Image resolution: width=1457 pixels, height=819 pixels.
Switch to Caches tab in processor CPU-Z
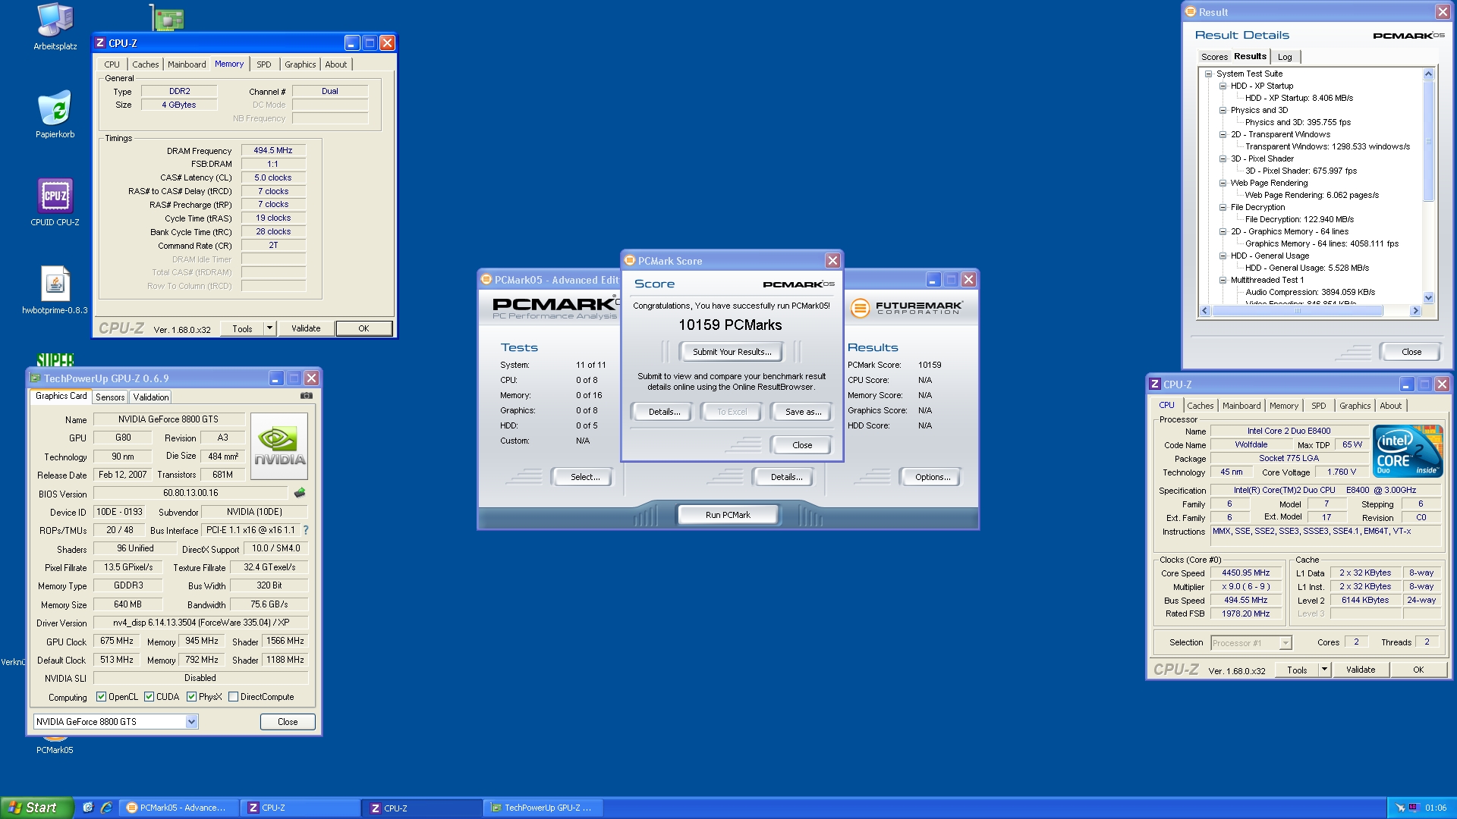(x=1200, y=406)
